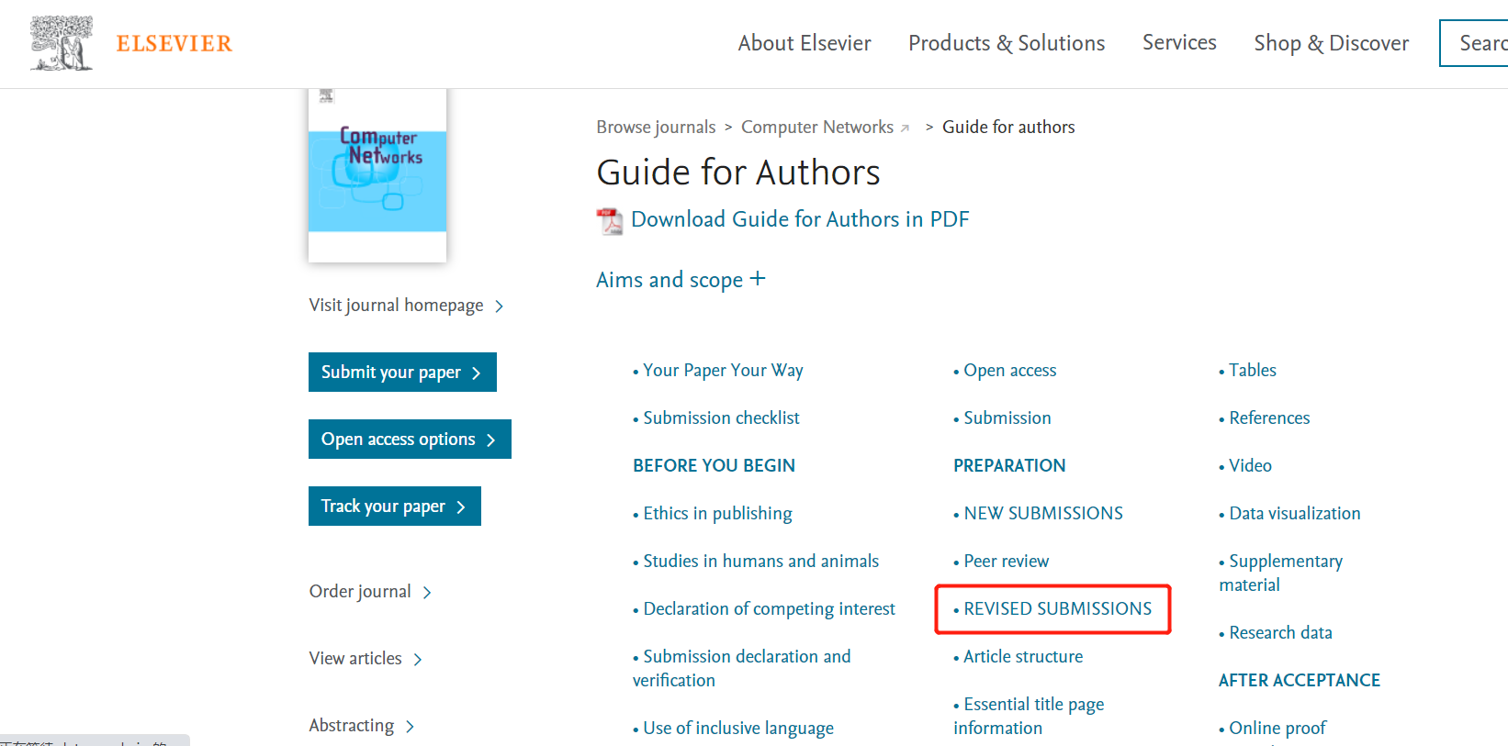The image size is (1508, 746).
Task: Click the ELSEVIER wordmark
Action: [x=174, y=44]
